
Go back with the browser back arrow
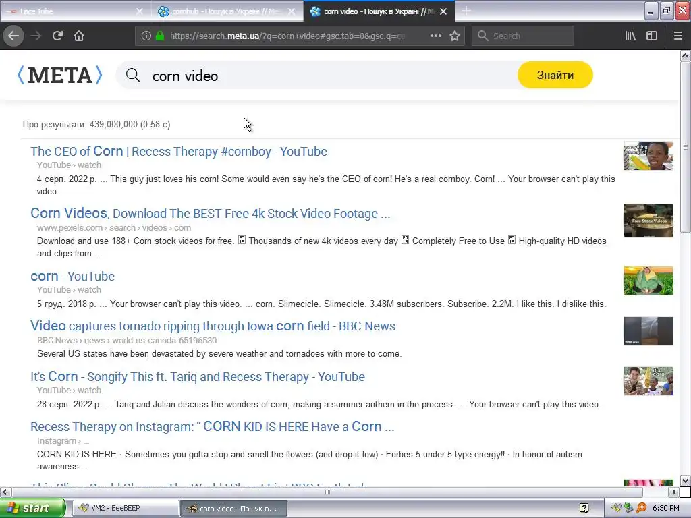pos(13,36)
